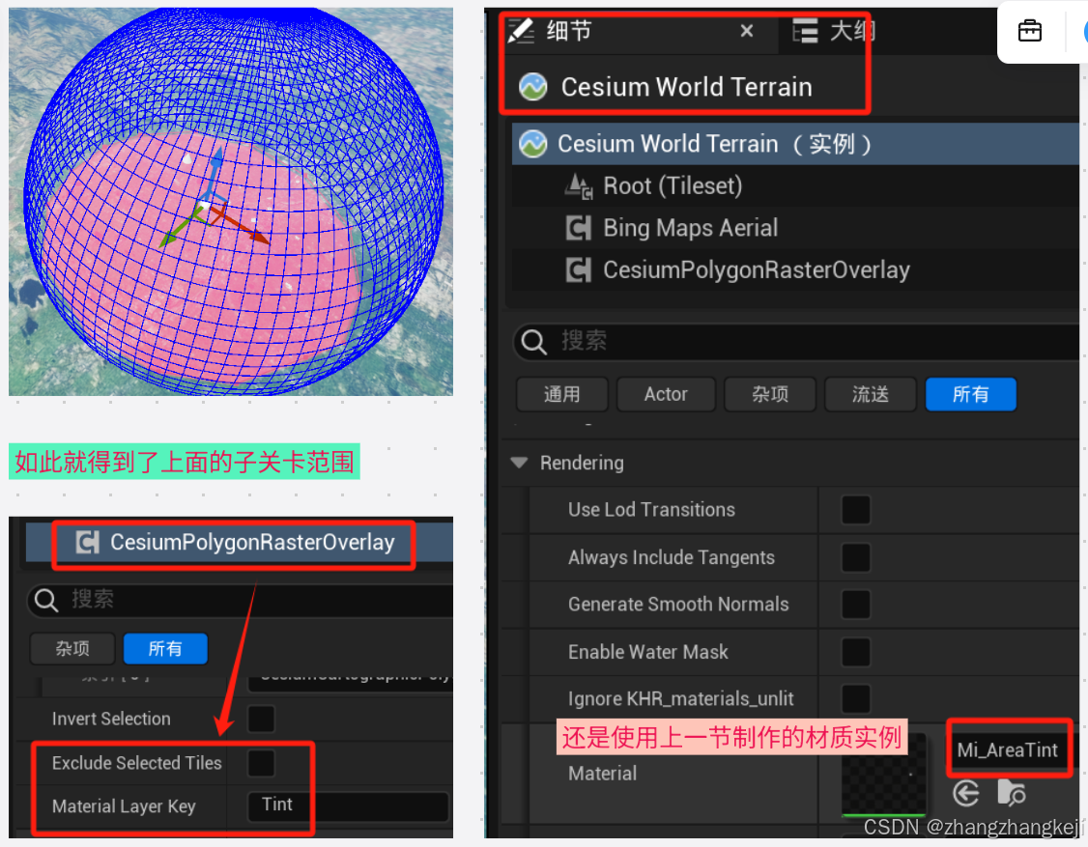The height and width of the screenshot is (847, 1088).
Task: Enable Generate Smooth Normals
Action: tap(855, 605)
